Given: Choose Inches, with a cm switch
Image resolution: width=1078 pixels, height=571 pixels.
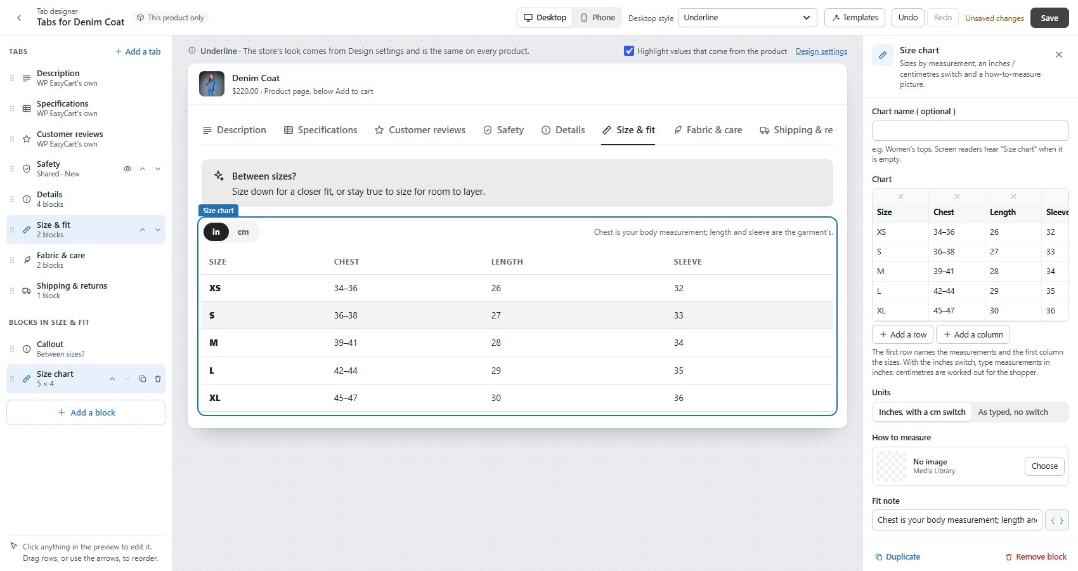Looking at the screenshot, I should [922, 412].
